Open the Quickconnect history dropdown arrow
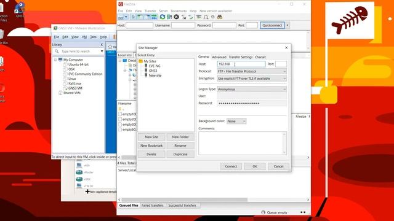The width and height of the screenshot is (394, 221). 287,25
